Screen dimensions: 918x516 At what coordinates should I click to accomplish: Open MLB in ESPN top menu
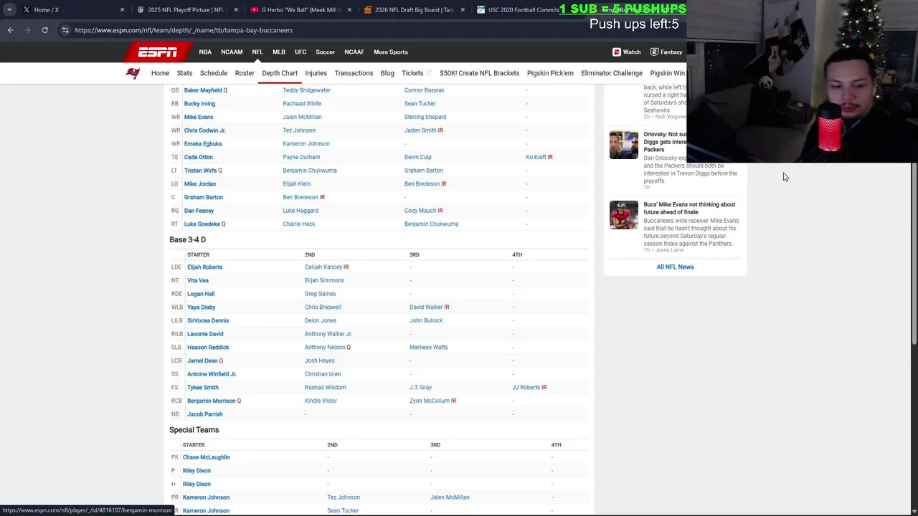[279, 52]
